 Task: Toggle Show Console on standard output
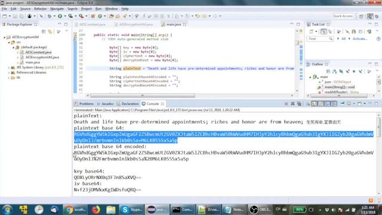[327, 103]
